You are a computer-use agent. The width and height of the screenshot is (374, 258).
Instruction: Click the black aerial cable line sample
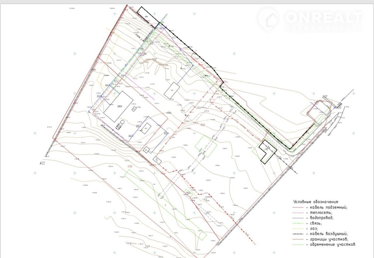(298, 234)
